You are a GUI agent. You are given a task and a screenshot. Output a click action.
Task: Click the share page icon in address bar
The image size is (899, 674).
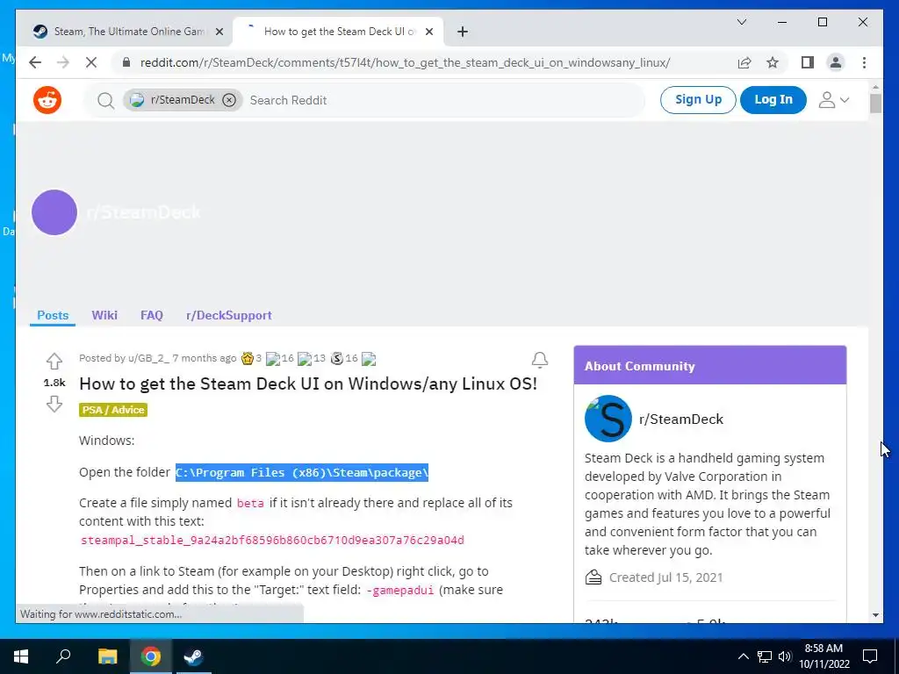pos(744,62)
